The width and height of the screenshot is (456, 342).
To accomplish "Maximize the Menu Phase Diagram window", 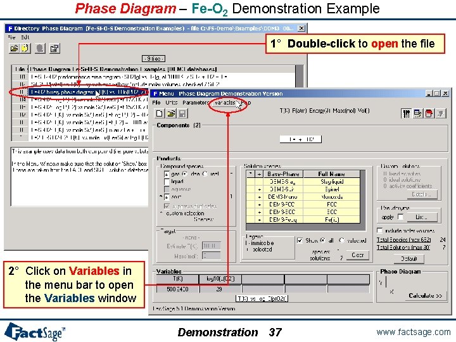I will pyautogui.click(x=437, y=93).
